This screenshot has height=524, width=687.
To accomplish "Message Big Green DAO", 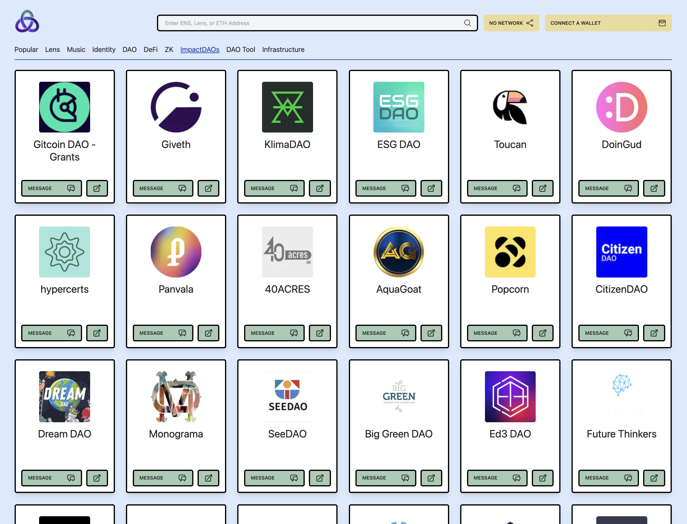I will click(386, 477).
